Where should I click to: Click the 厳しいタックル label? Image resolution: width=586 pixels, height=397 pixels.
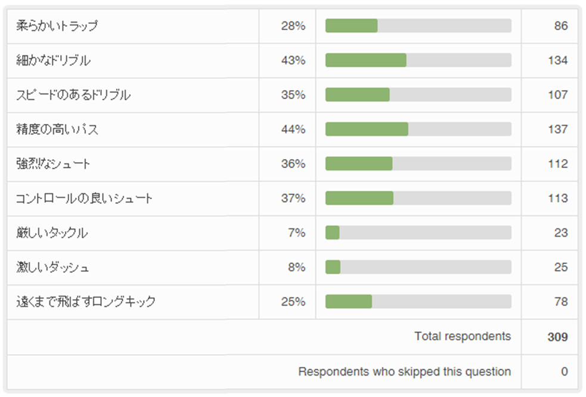[x=52, y=233]
